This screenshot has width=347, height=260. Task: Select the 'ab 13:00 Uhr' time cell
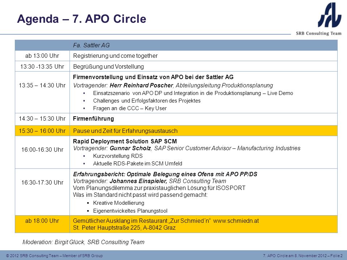(x=42, y=56)
